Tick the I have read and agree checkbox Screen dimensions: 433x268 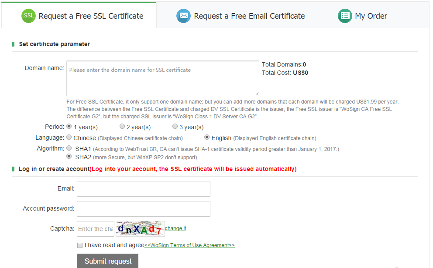pos(80,245)
